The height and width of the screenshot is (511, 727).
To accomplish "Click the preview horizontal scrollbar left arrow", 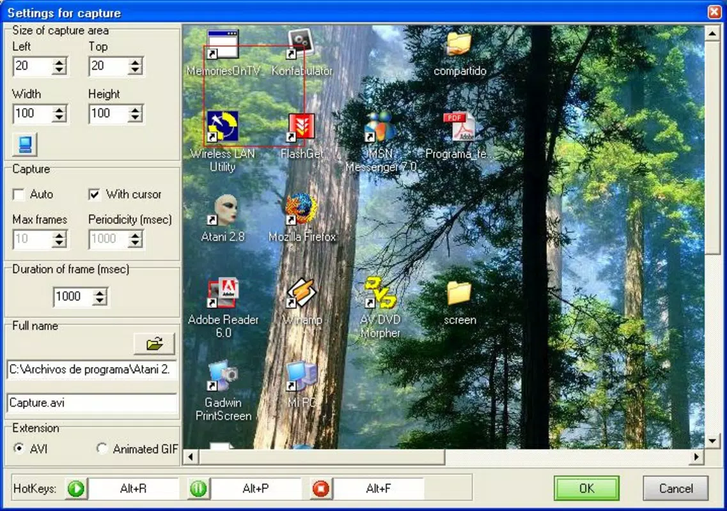I will 191,457.
